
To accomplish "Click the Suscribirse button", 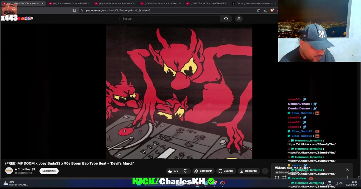I will point(49,171).
